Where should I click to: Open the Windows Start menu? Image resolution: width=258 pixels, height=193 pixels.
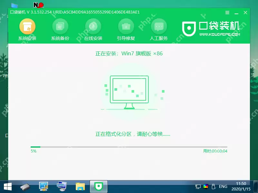pos(7,186)
